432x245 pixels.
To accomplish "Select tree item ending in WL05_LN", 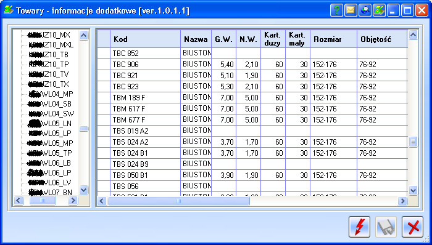I will pos(50,124).
